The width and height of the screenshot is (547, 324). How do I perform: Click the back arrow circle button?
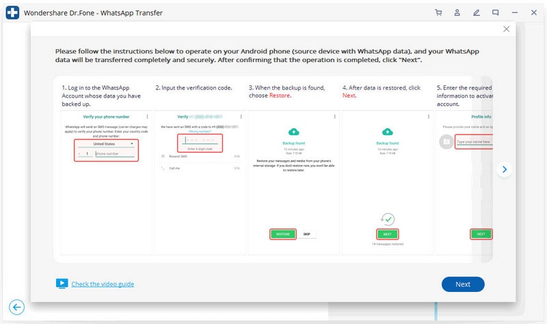(x=16, y=308)
